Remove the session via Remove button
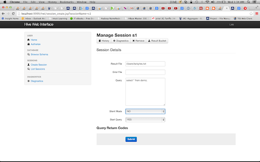The width and height of the screenshot is (260, 162). point(138,41)
